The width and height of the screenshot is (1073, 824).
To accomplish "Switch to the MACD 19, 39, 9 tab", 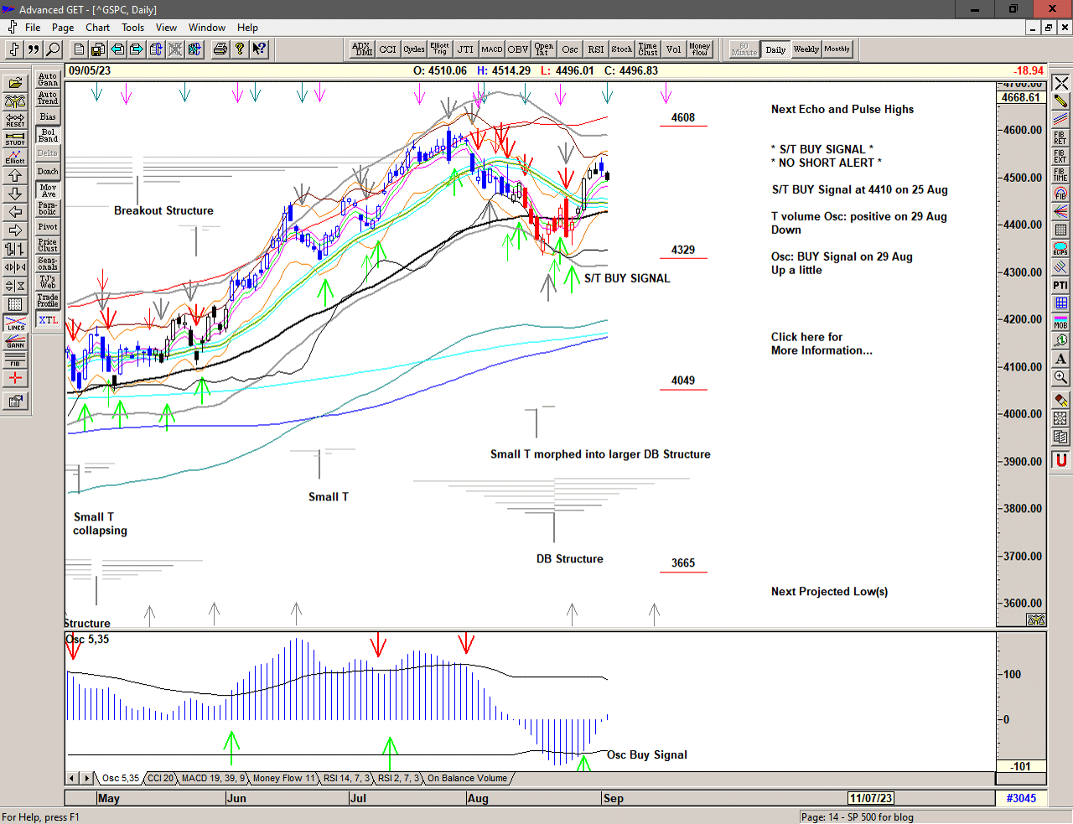I will [213, 779].
